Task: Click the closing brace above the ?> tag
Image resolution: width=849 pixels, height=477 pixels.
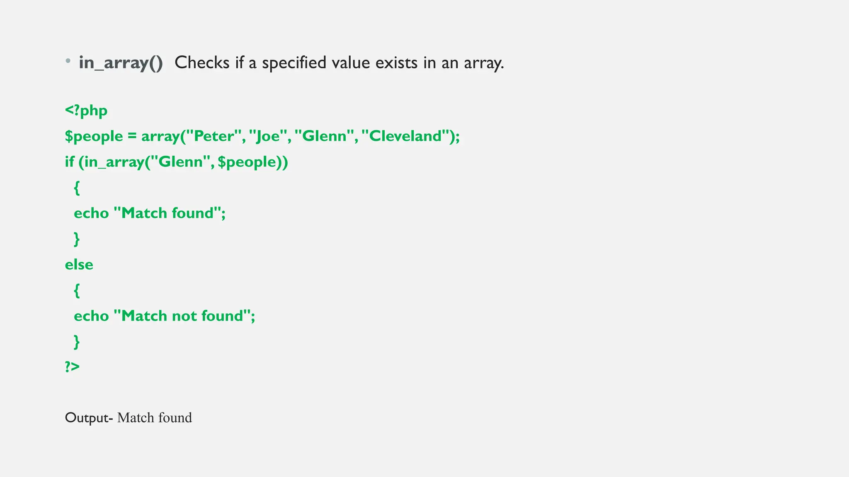Action: click(x=77, y=342)
